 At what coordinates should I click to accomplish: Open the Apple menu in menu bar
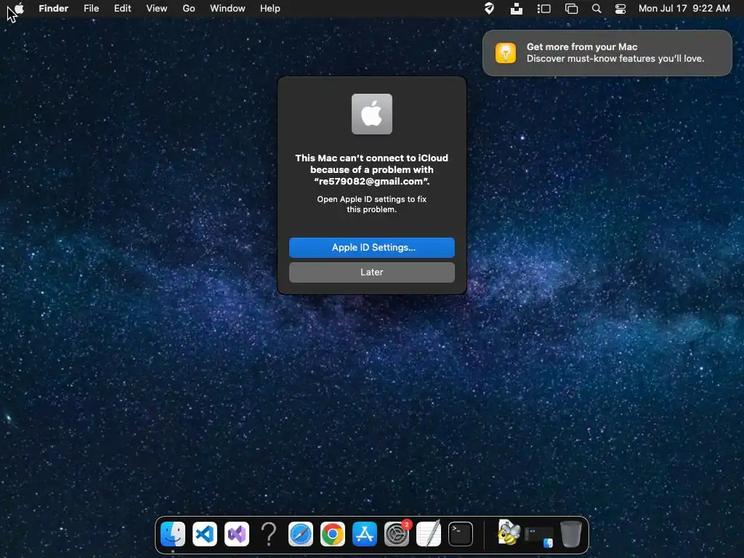19,8
